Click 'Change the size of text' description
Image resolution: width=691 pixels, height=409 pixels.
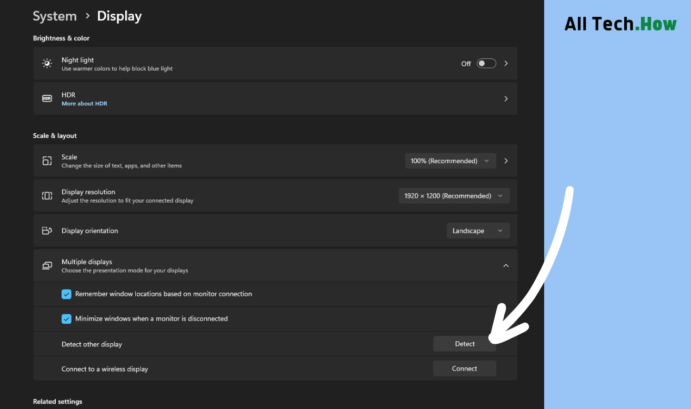[122, 166]
